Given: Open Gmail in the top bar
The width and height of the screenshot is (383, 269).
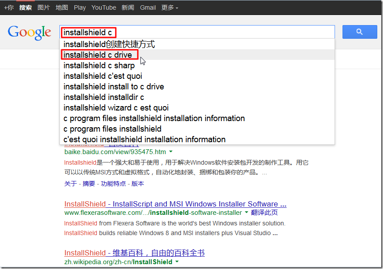Looking at the screenshot, I should [x=148, y=7].
